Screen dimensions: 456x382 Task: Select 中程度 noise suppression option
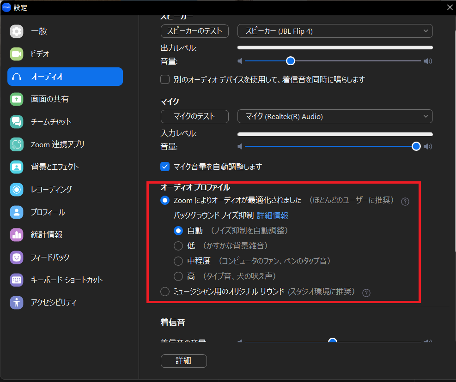[x=178, y=261]
